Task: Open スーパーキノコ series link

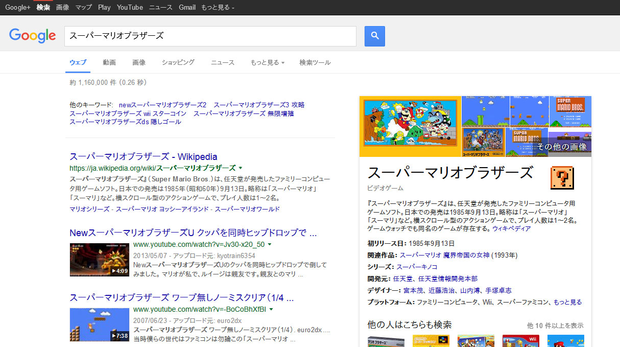Action: pyautogui.click(x=417, y=267)
